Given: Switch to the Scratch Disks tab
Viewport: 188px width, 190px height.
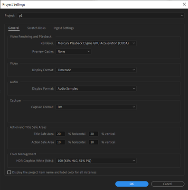Looking at the screenshot, I should [37, 28].
